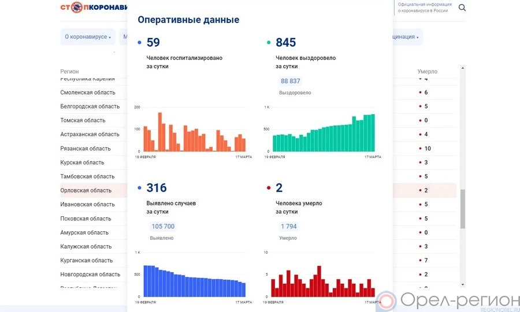This screenshot has height=312, width=520.
Task: Select the 88 837 recovered total badge
Action: click(x=290, y=81)
